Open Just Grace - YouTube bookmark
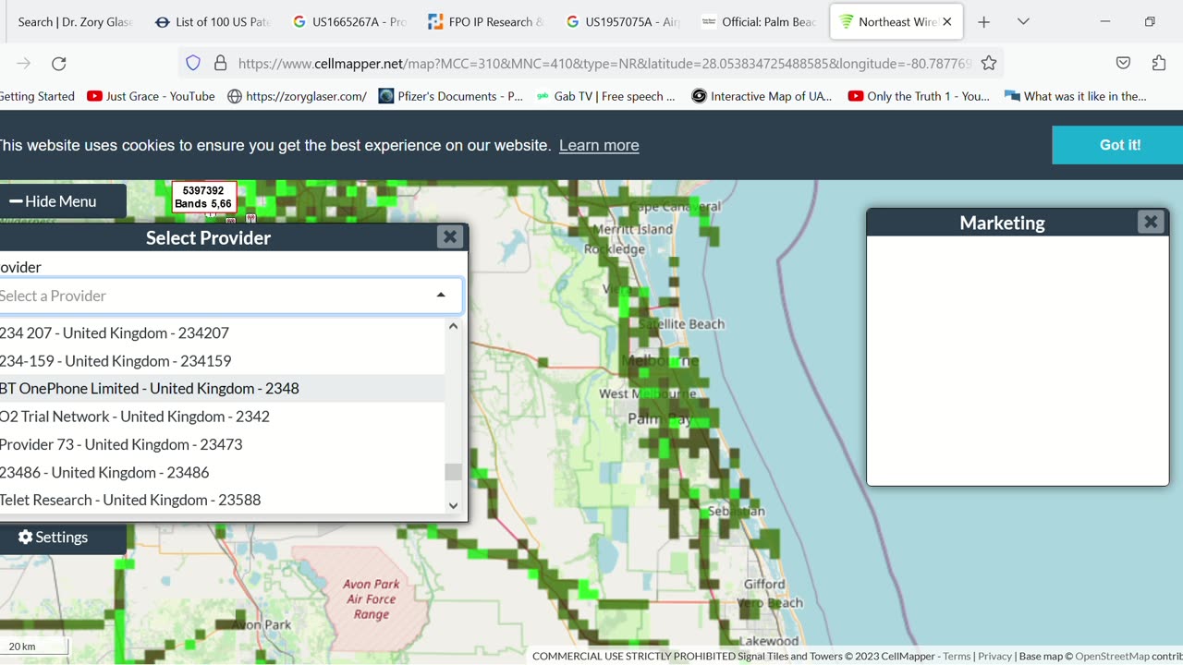This screenshot has width=1183, height=665. [x=151, y=96]
